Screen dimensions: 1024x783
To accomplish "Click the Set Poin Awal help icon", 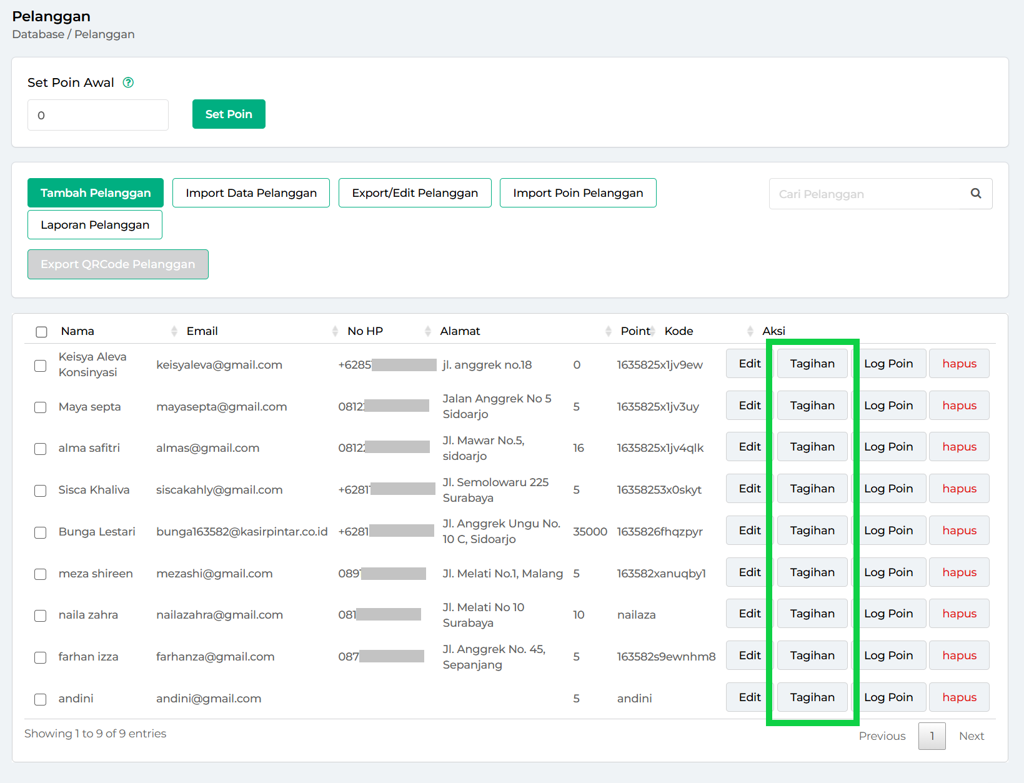I will click(x=128, y=82).
